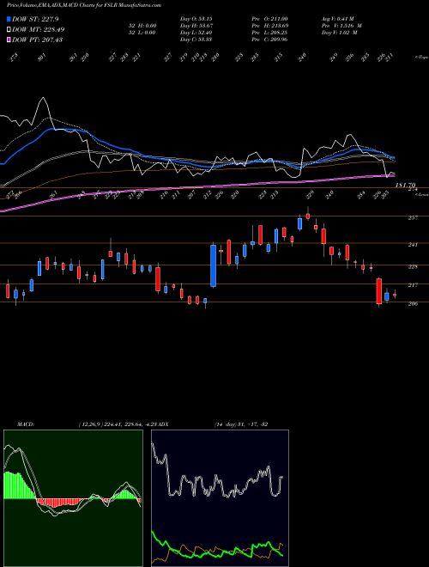Click the 'DOW MT: 228.49' label

pos(39,29)
